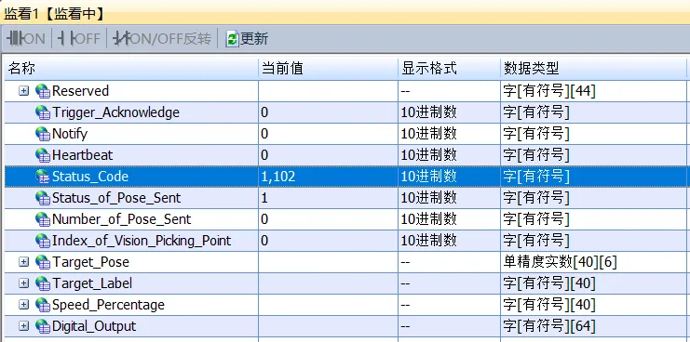The height and width of the screenshot is (342, 690).
Task: Select the Number_of_Pose_Sent row name
Action: tap(121, 219)
